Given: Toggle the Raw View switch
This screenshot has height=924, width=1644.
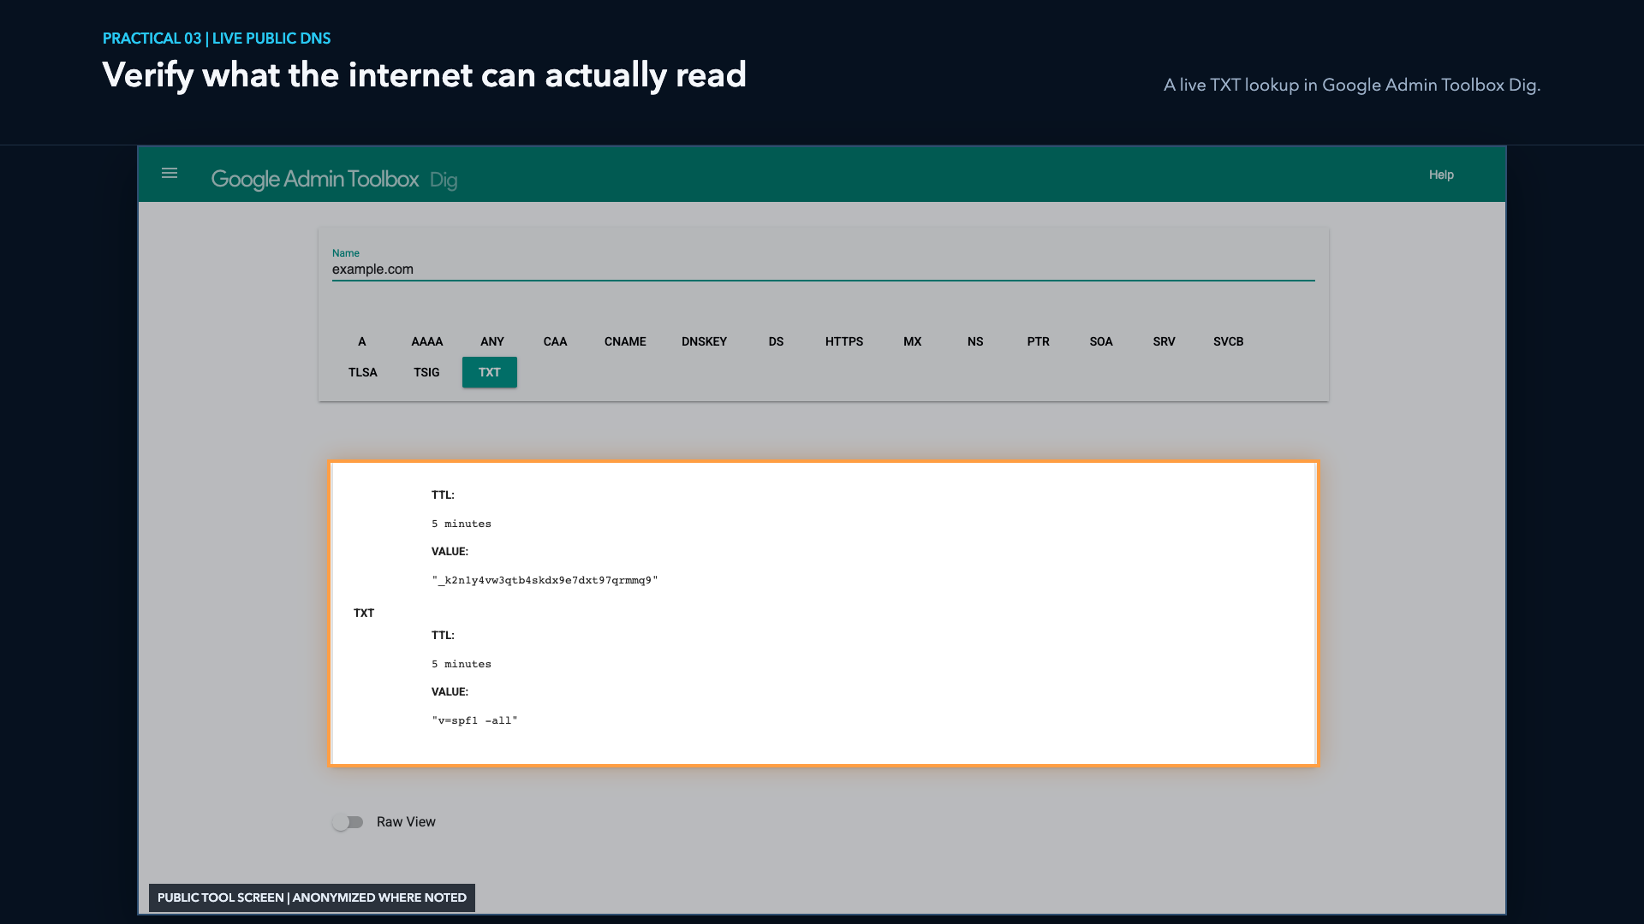Looking at the screenshot, I should (x=348, y=822).
